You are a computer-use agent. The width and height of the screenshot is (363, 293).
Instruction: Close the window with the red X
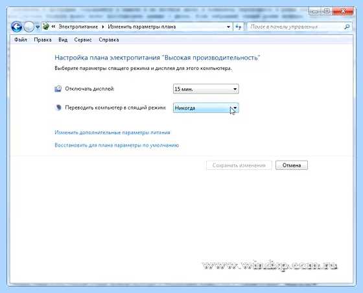(x=343, y=11)
